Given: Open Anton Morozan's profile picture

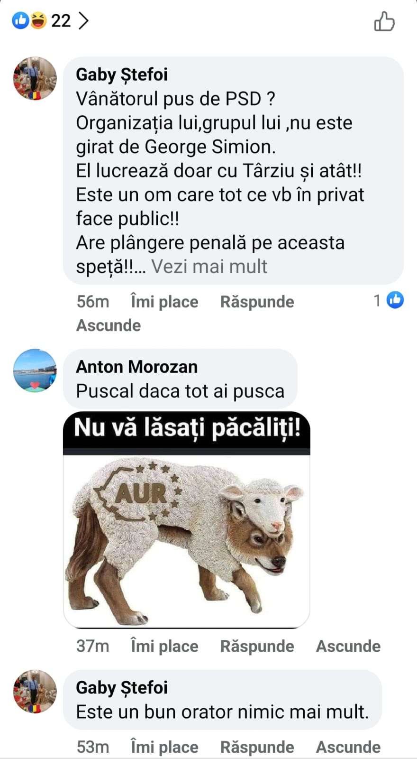Looking at the screenshot, I should pos(35,370).
